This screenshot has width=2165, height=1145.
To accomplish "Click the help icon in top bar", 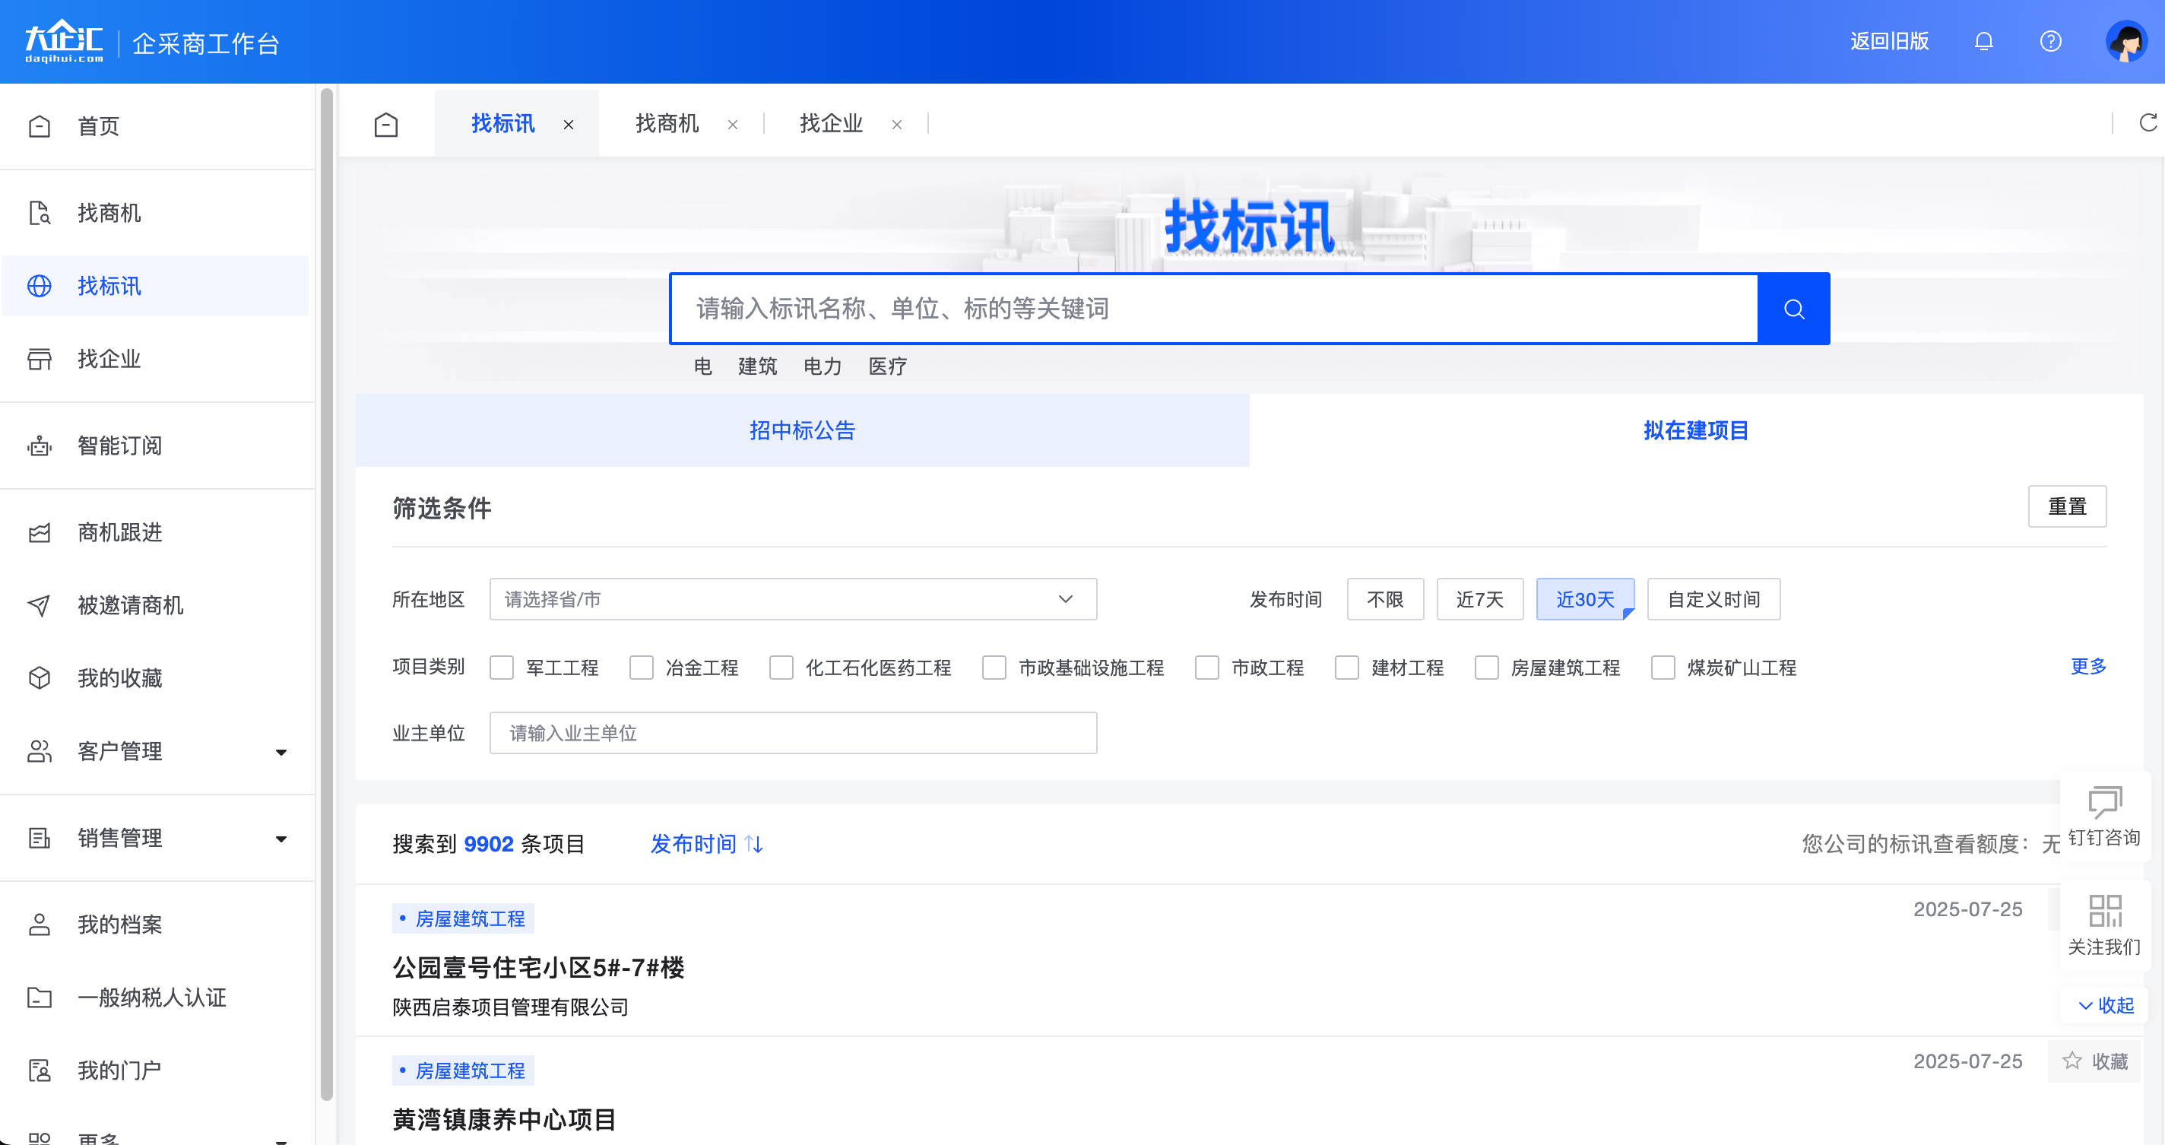I will [2050, 41].
